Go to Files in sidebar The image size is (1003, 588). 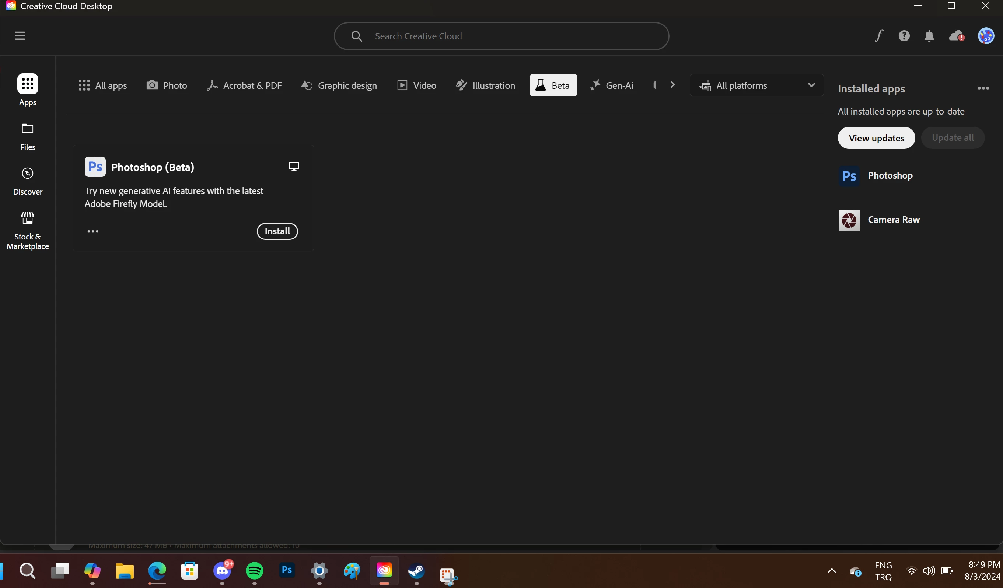click(28, 136)
